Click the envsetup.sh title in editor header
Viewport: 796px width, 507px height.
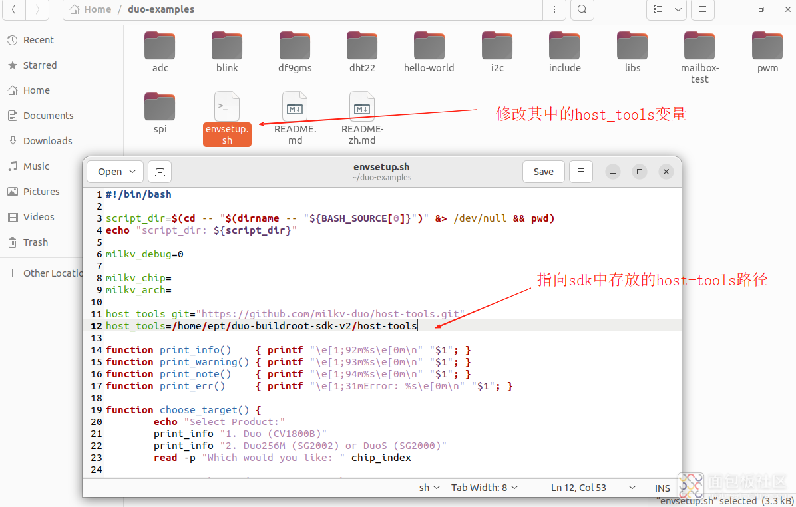pos(382,166)
